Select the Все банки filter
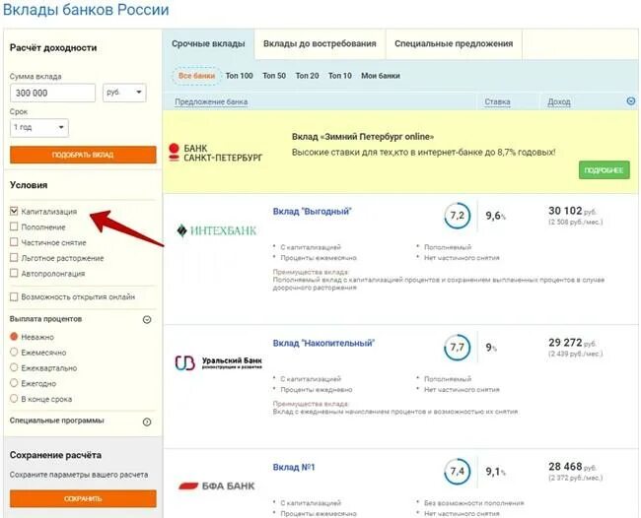Screen dimensions: 641x518 tap(196, 76)
